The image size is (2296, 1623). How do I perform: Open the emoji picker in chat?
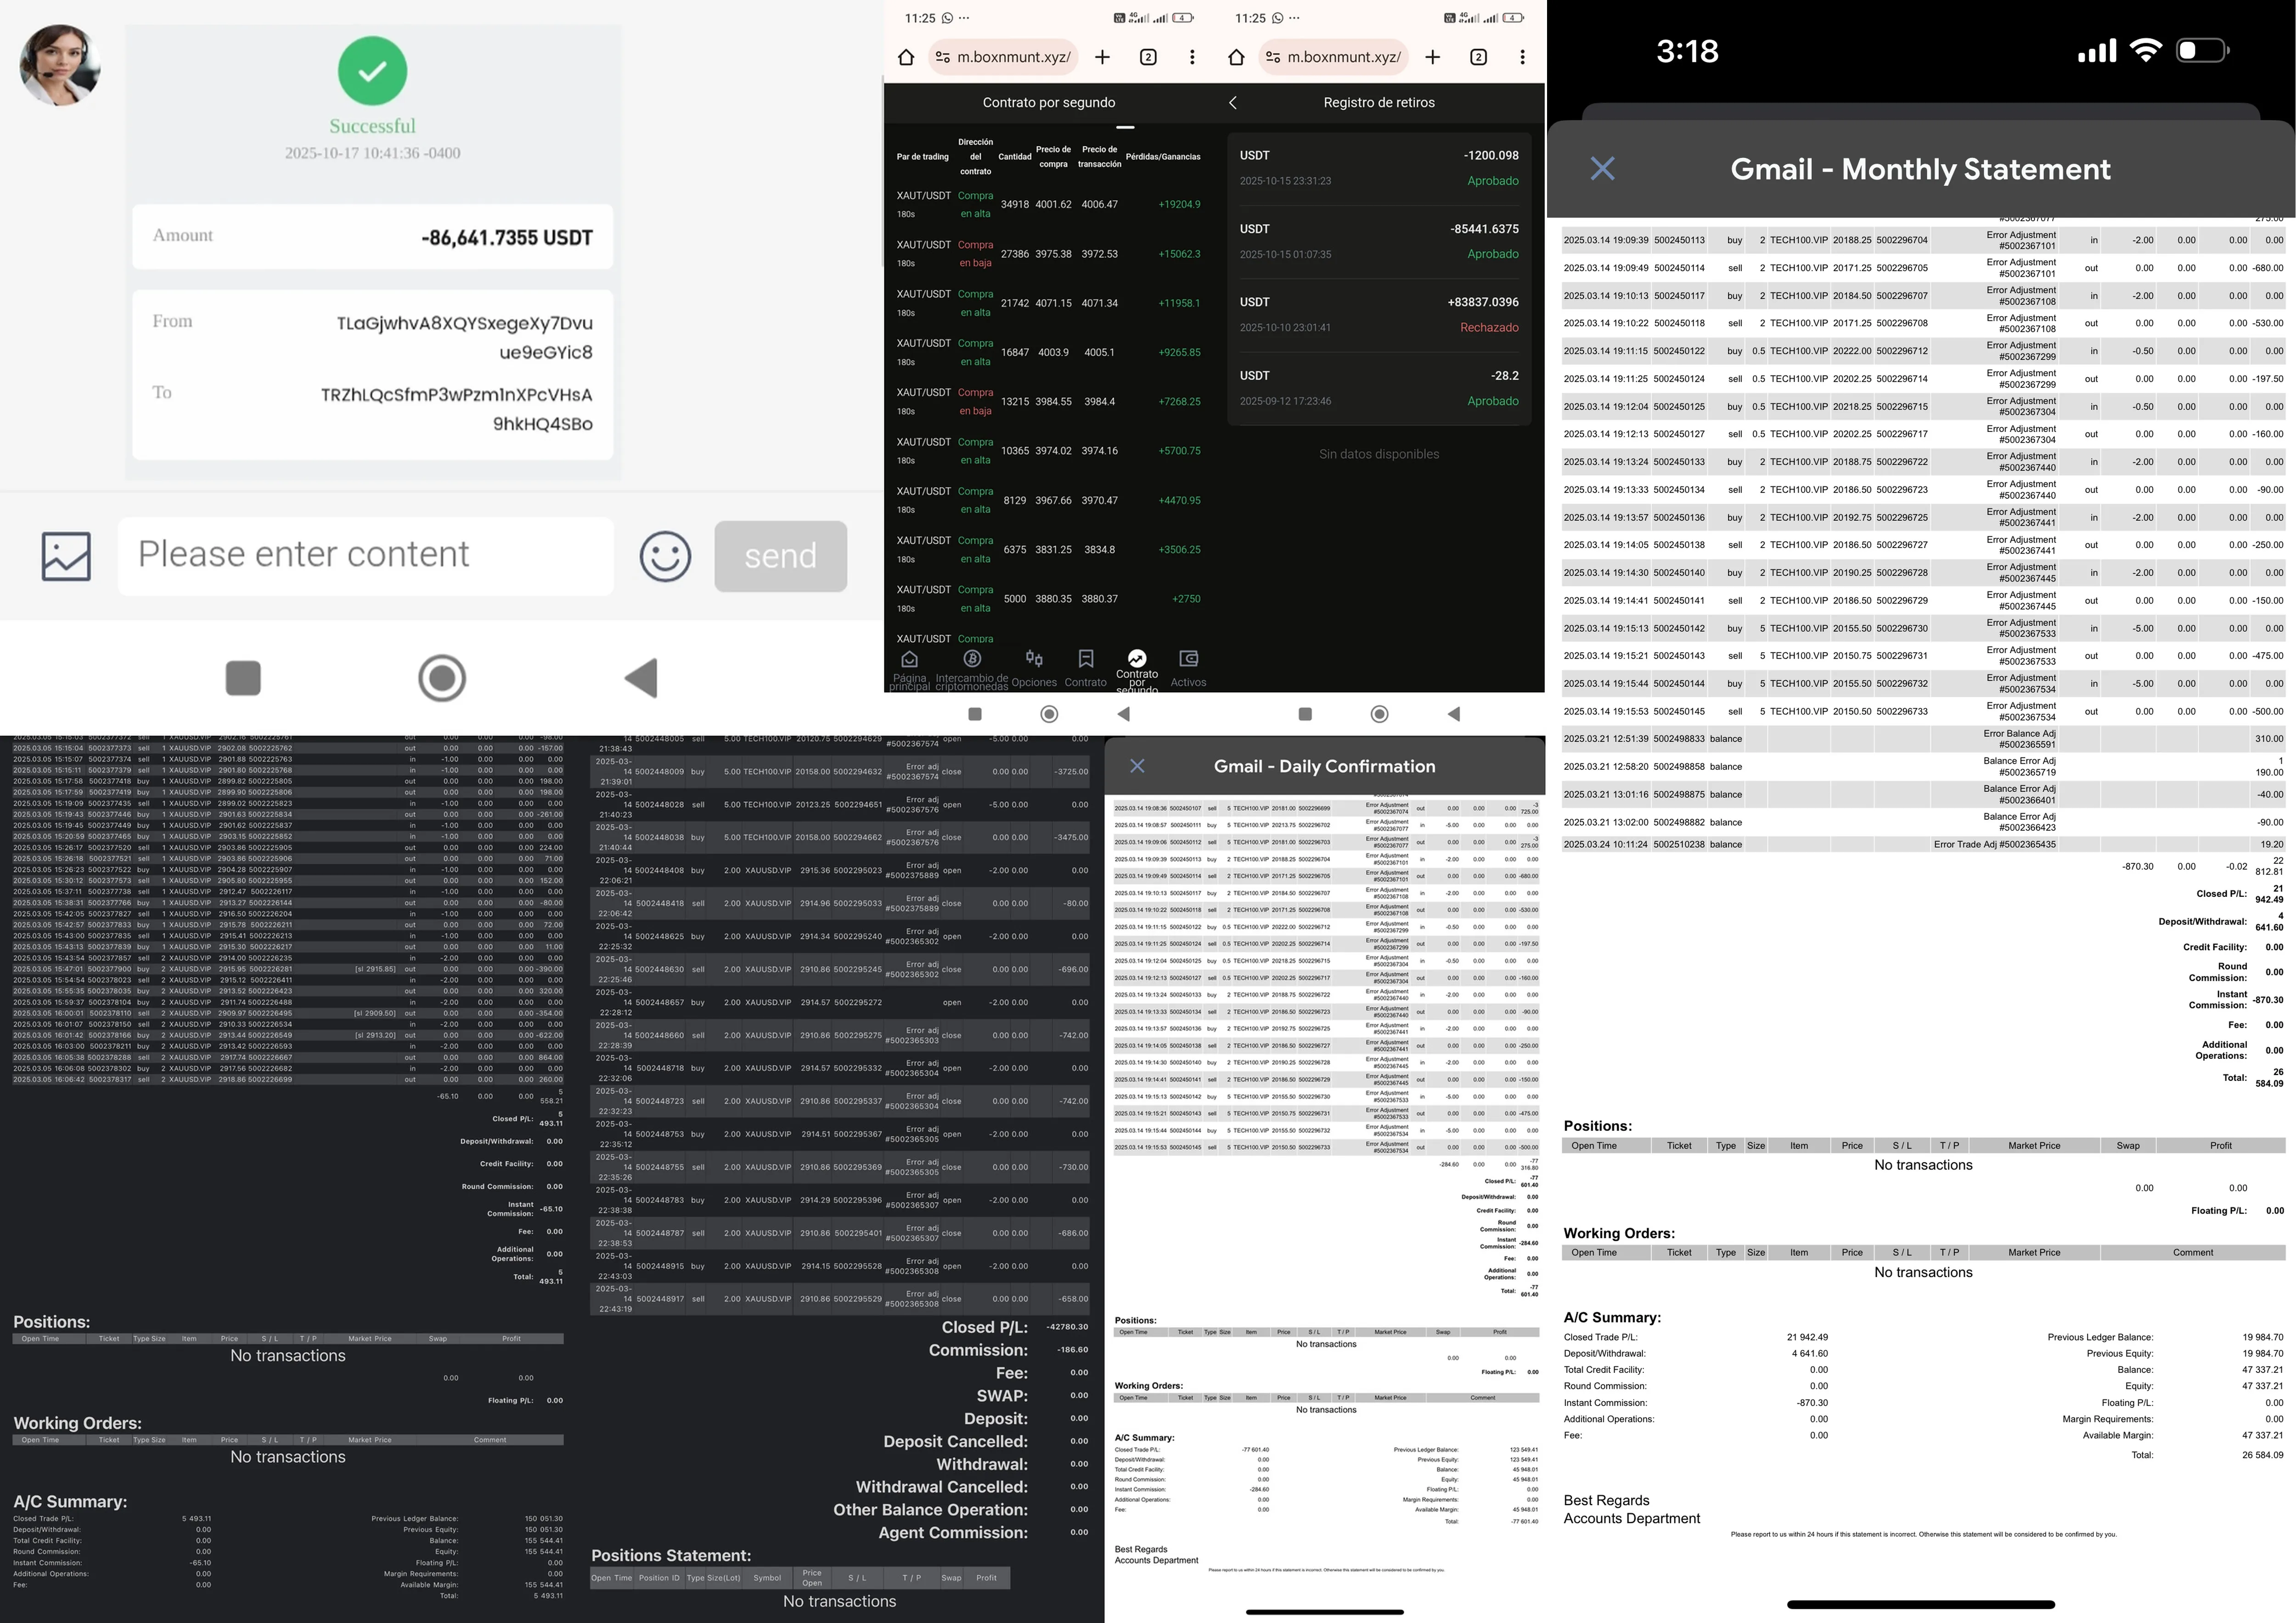(x=665, y=556)
